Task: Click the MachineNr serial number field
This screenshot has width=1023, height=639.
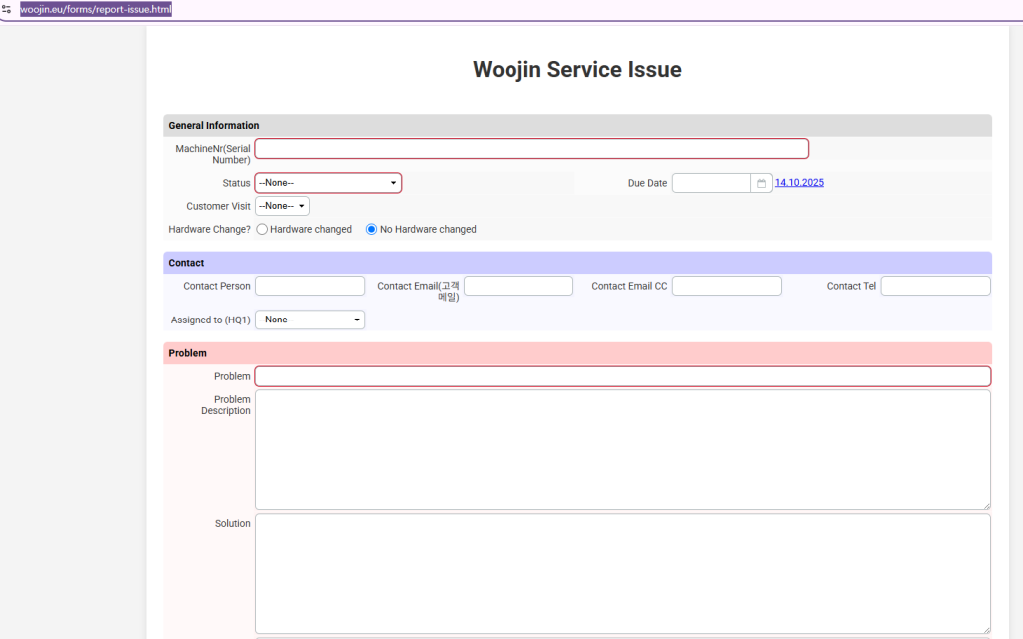Action: (531, 149)
